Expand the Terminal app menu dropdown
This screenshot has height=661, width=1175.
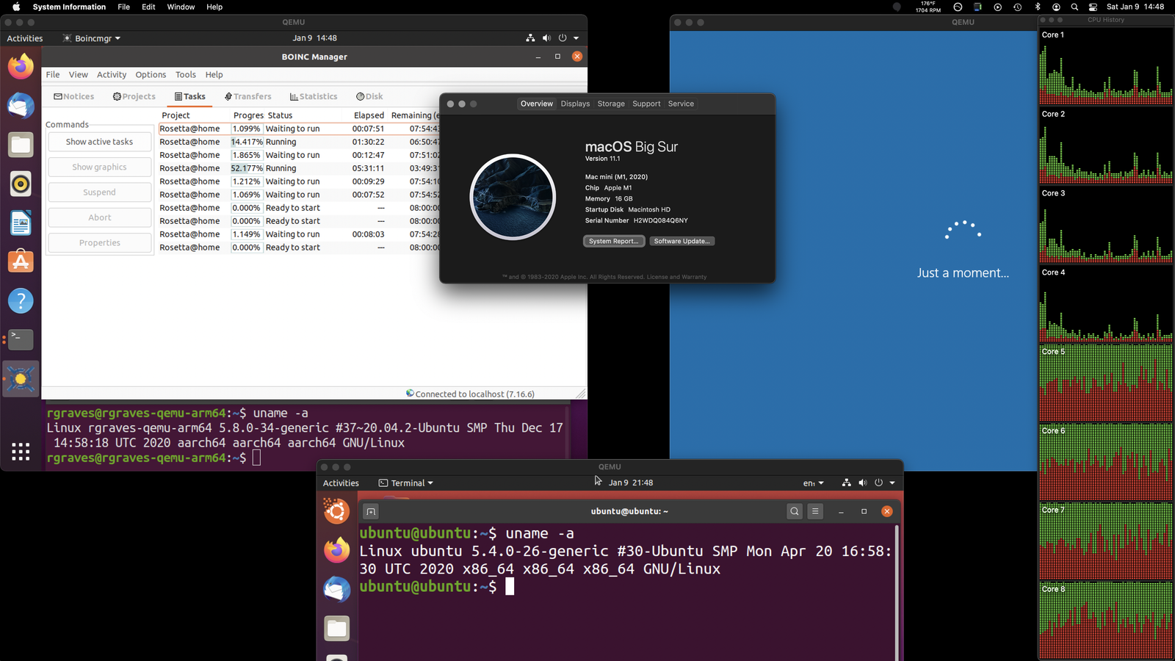click(x=406, y=483)
